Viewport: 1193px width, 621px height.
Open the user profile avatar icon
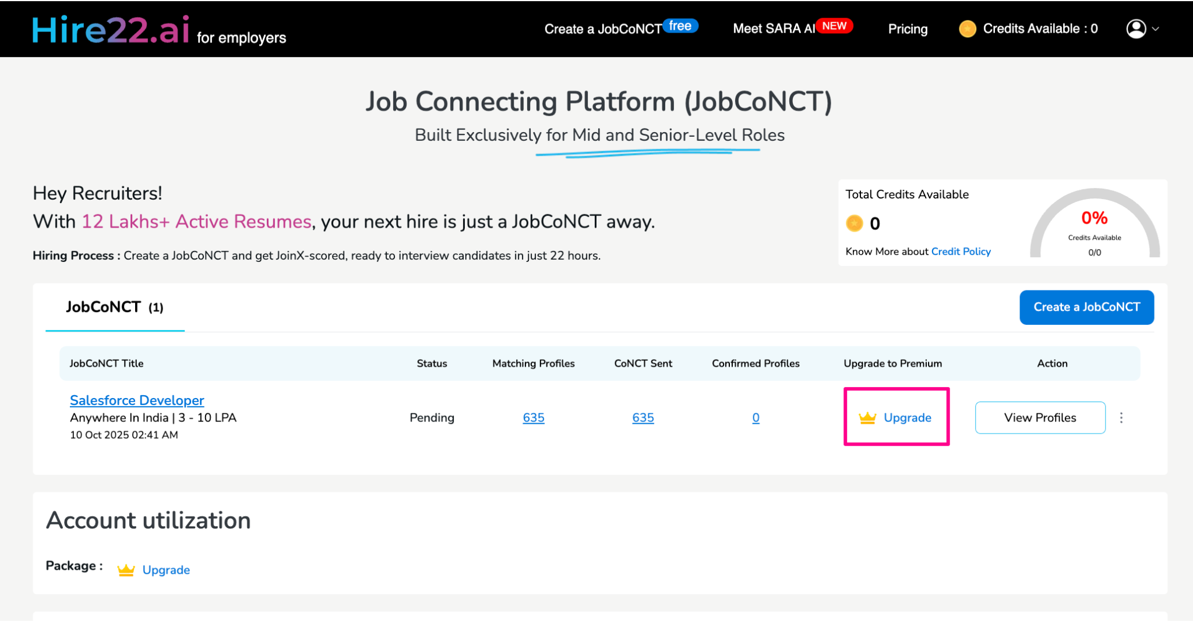[x=1136, y=28]
